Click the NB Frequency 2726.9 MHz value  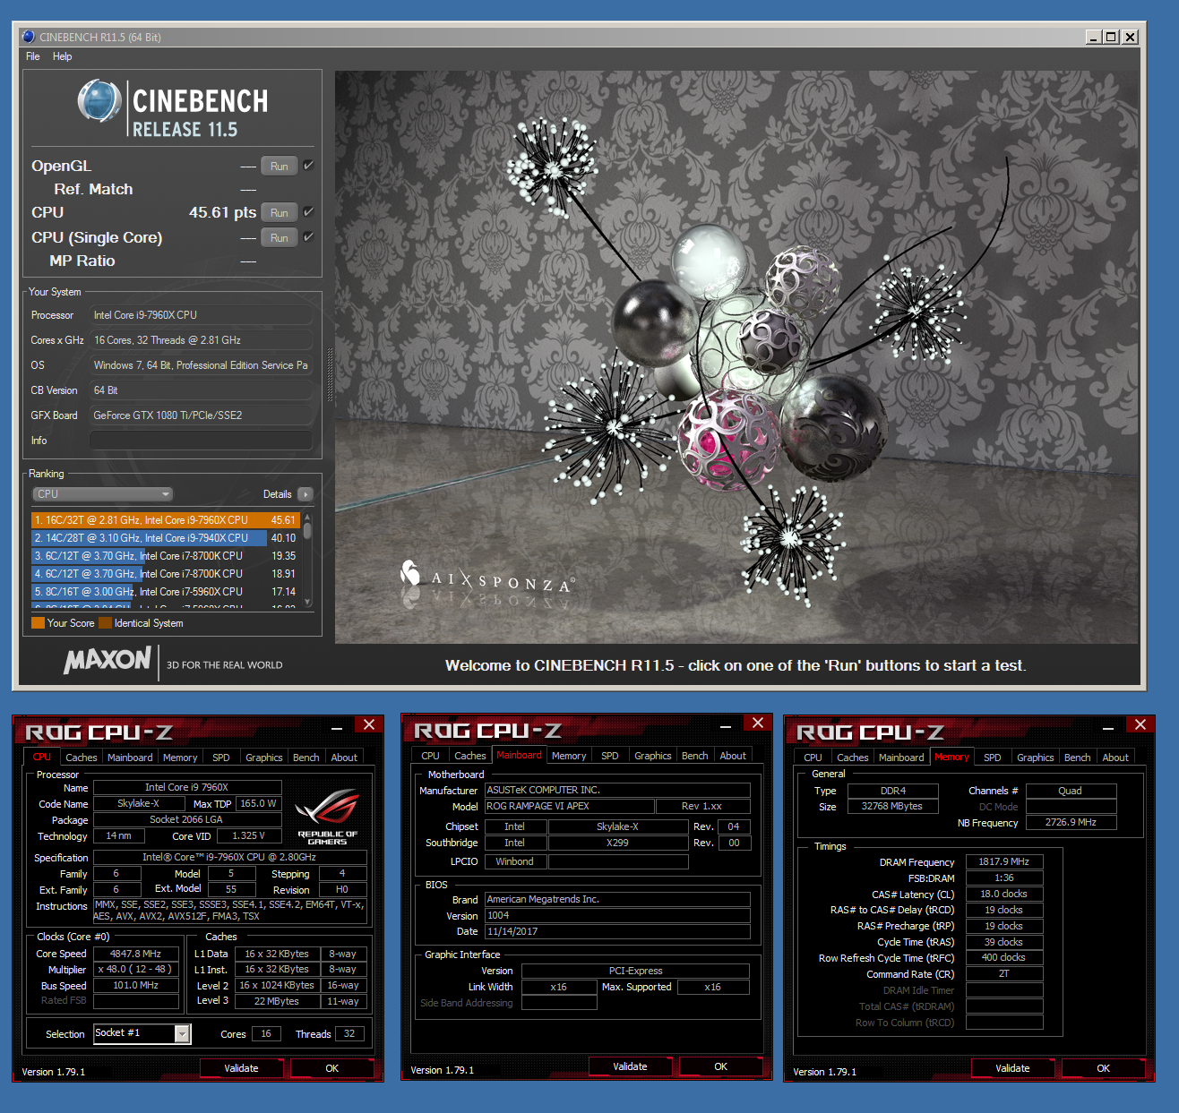click(x=1071, y=822)
